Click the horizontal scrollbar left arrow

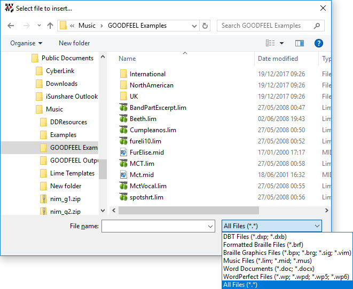coord(114,210)
